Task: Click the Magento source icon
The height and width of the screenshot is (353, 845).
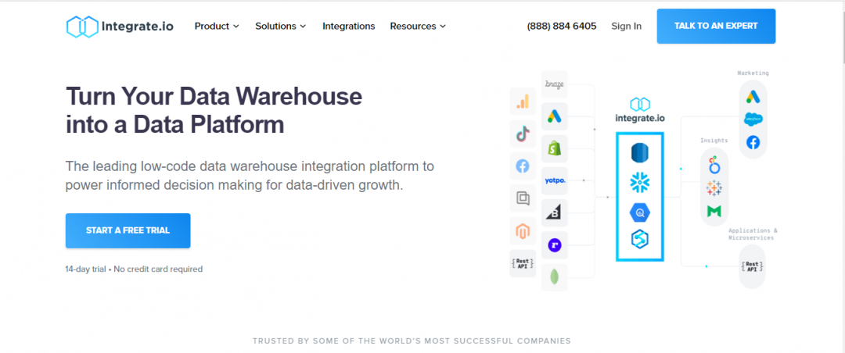Action: 523,230
